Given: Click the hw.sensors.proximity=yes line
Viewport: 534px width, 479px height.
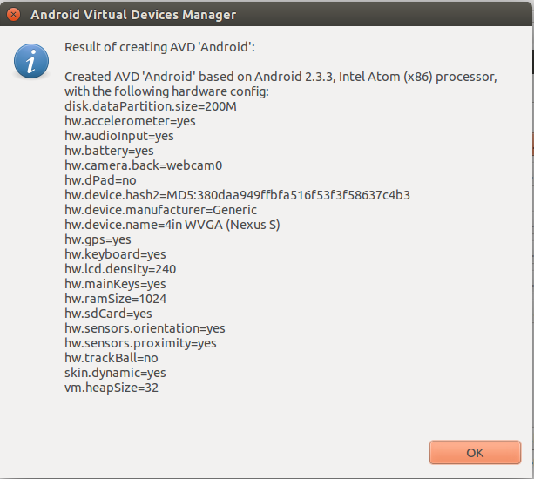Looking at the screenshot, I should (140, 343).
